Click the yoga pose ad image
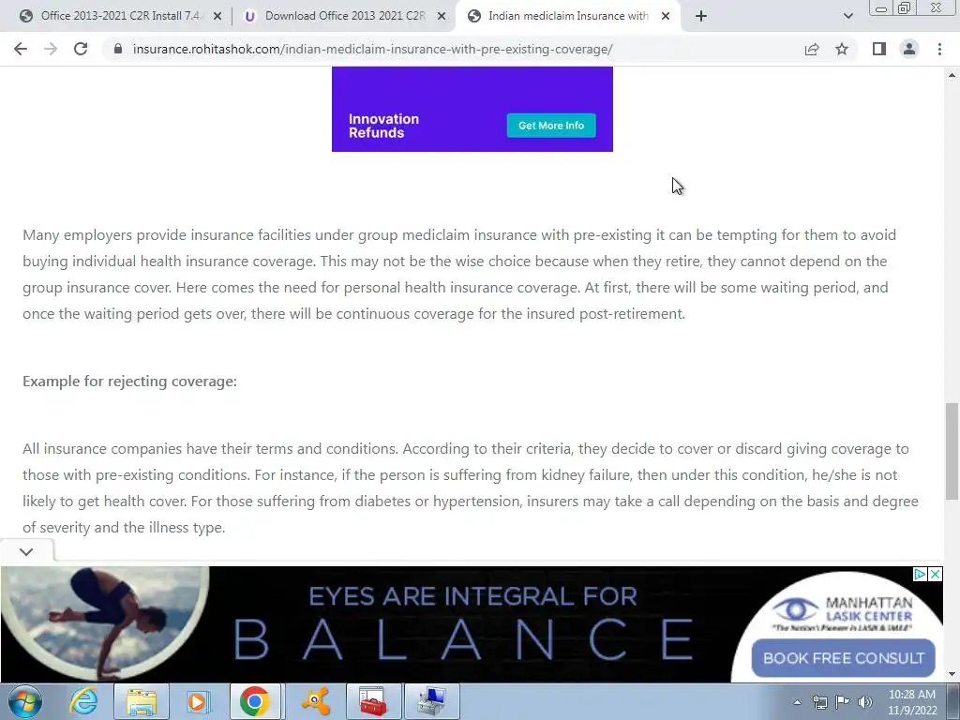This screenshot has height=720, width=960. [105, 623]
